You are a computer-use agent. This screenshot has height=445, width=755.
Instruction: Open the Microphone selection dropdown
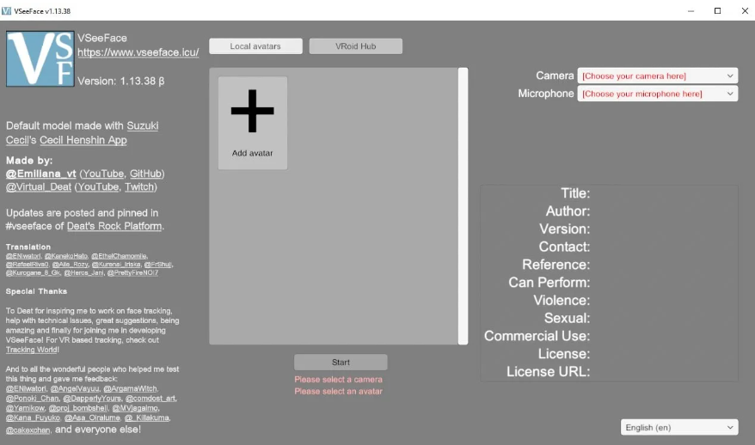tap(657, 94)
